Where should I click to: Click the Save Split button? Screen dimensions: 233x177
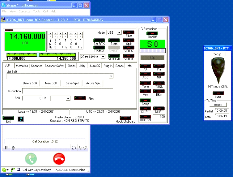(72, 83)
